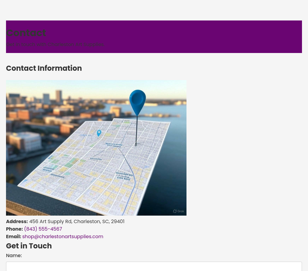Viewport: 308px width, 271px height.
Task: Click the Contact page title
Action: coord(26,33)
